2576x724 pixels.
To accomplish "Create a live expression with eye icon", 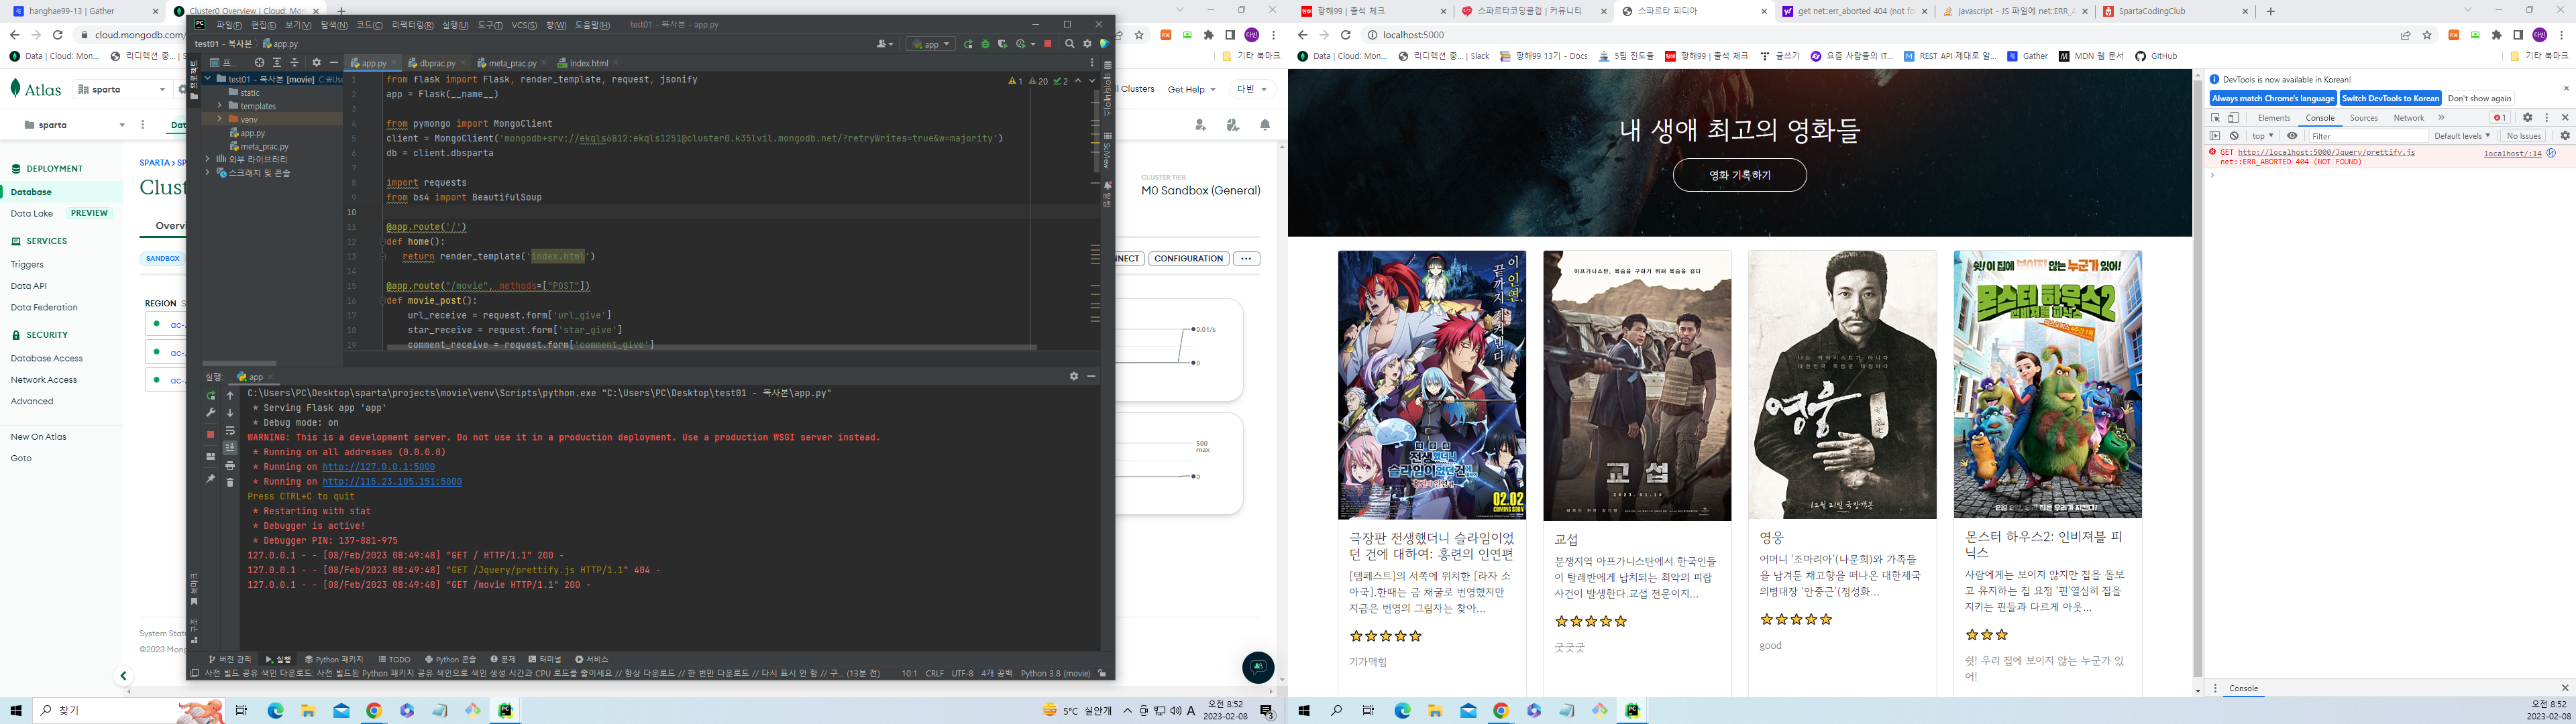I will [2292, 136].
